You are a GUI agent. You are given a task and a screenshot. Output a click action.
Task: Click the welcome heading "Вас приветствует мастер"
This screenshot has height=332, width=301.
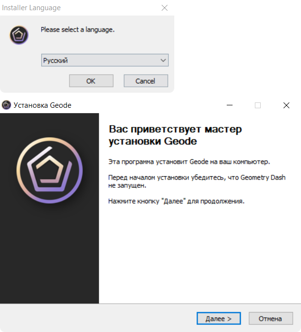175,129
